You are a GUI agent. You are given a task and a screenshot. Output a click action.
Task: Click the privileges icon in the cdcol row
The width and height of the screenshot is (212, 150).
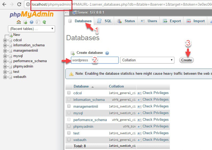(139, 93)
